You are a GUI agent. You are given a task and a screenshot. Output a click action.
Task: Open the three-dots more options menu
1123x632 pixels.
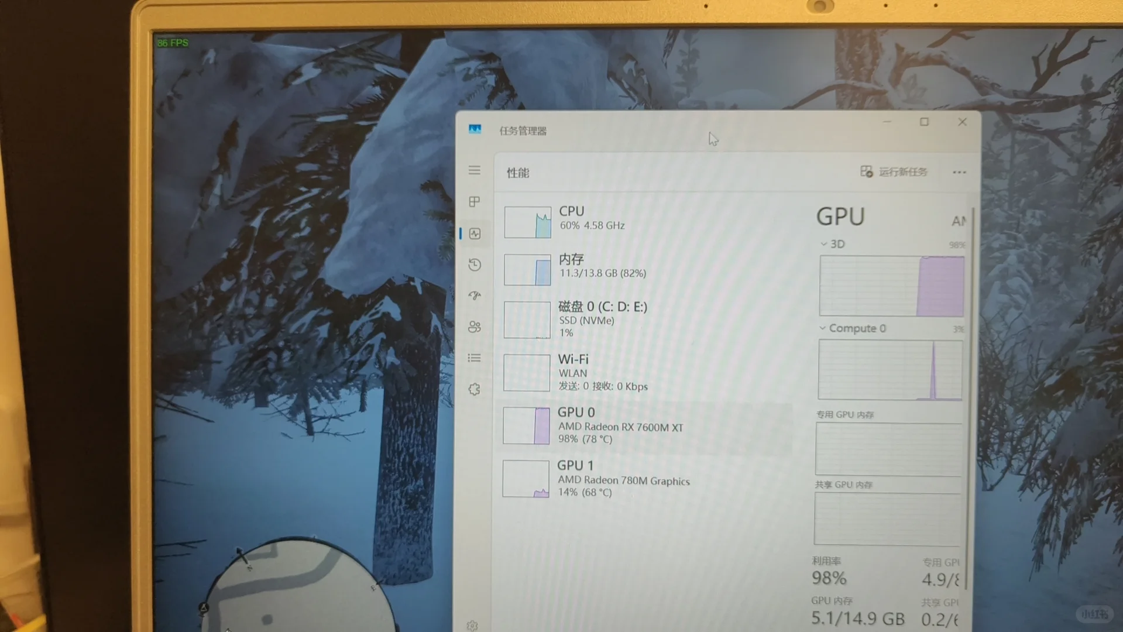point(959,172)
